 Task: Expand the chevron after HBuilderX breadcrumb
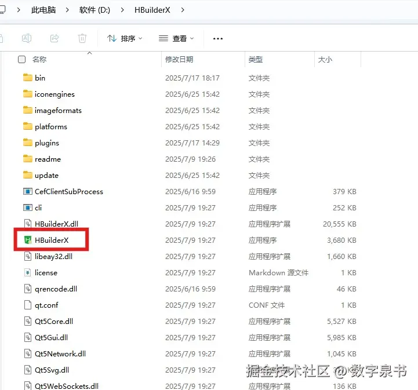pyautogui.click(x=183, y=10)
